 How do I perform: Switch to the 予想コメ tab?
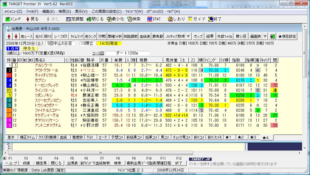point(117,137)
